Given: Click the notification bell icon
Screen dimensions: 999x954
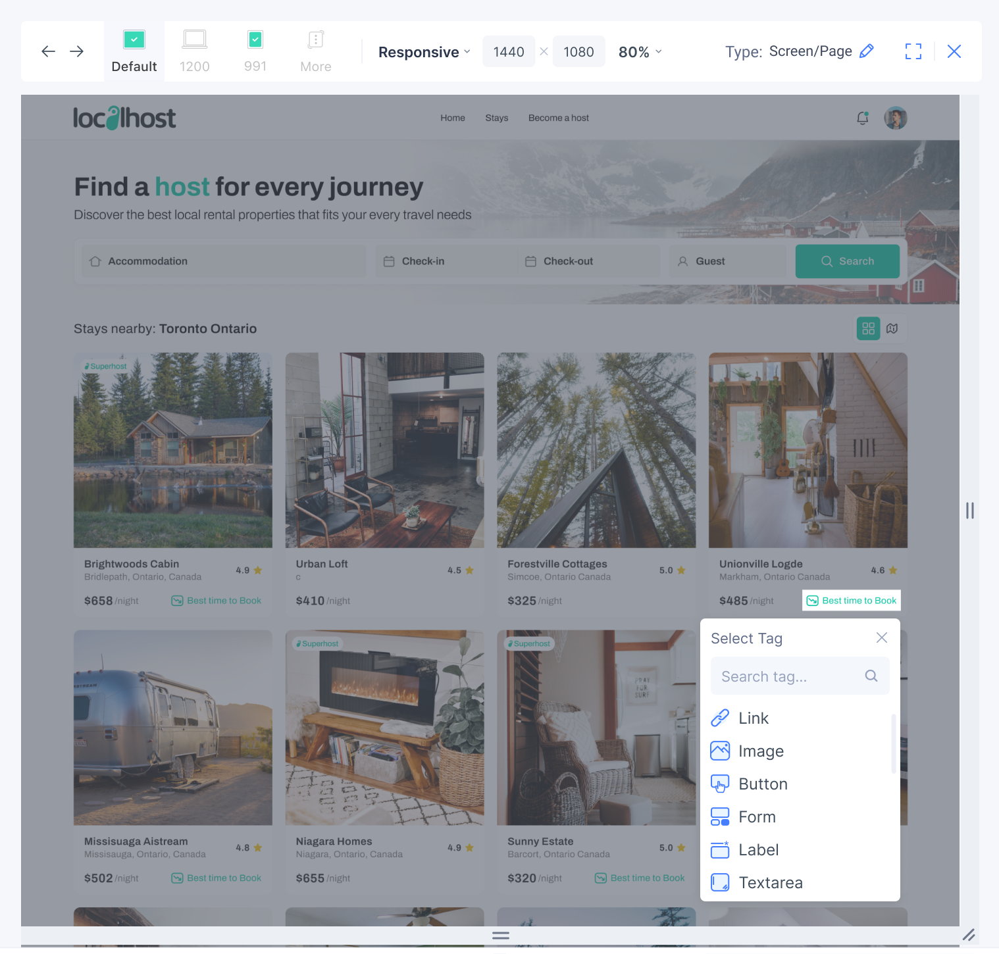Looking at the screenshot, I should pyautogui.click(x=862, y=118).
